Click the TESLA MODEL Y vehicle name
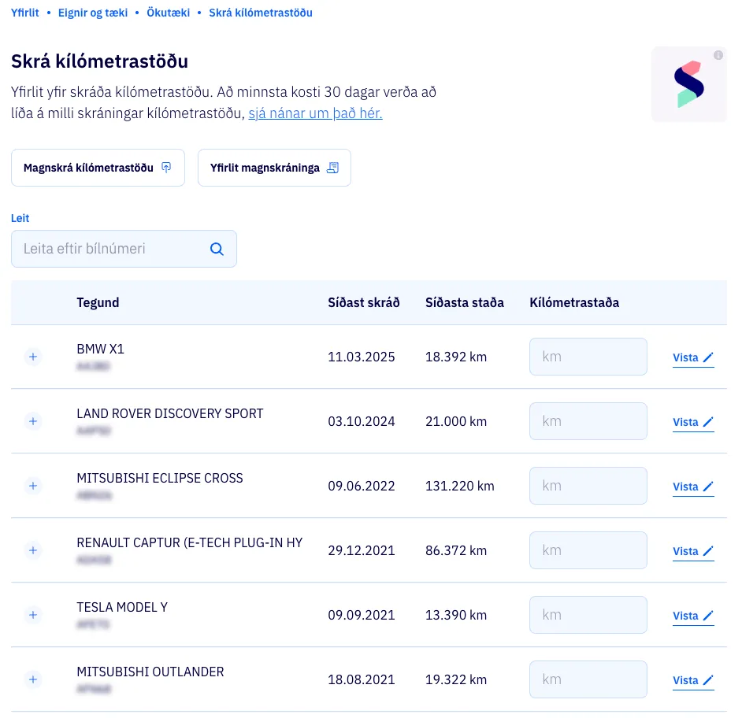 click(x=122, y=607)
